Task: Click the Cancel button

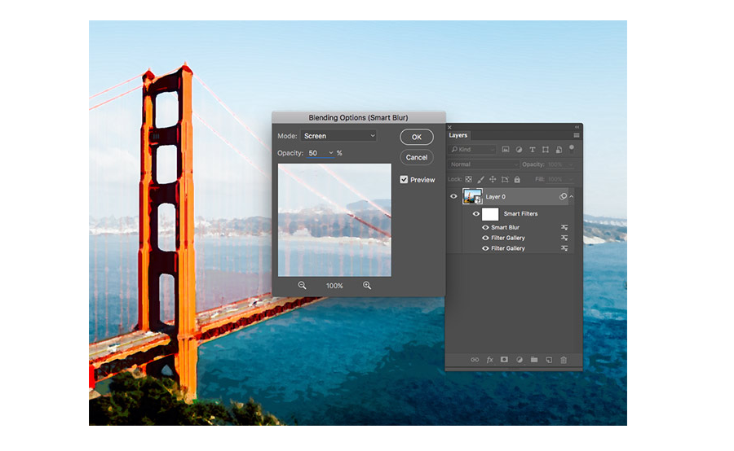Action: tap(417, 157)
